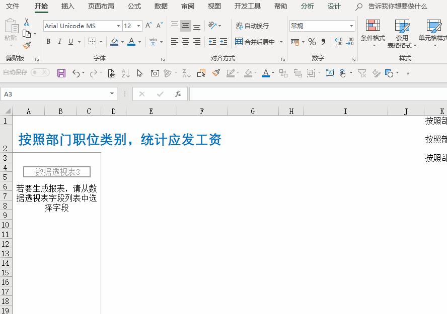Toggle Italic formatting
Viewport: 447px width, 314px height.
tap(58, 42)
